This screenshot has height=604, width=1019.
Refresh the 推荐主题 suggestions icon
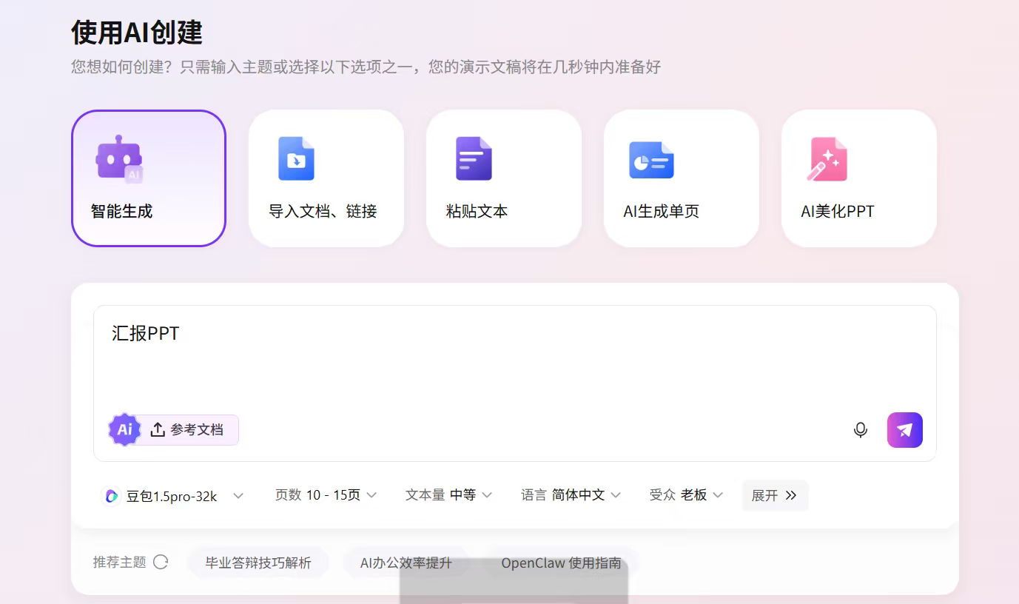pyautogui.click(x=161, y=563)
